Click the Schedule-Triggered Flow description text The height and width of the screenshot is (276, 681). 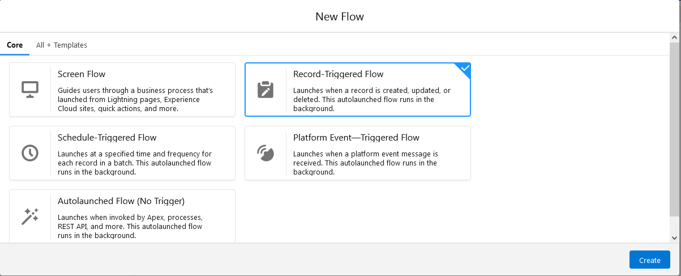tap(135, 163)
